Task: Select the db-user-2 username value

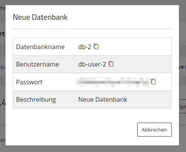Action: point(92,64)
